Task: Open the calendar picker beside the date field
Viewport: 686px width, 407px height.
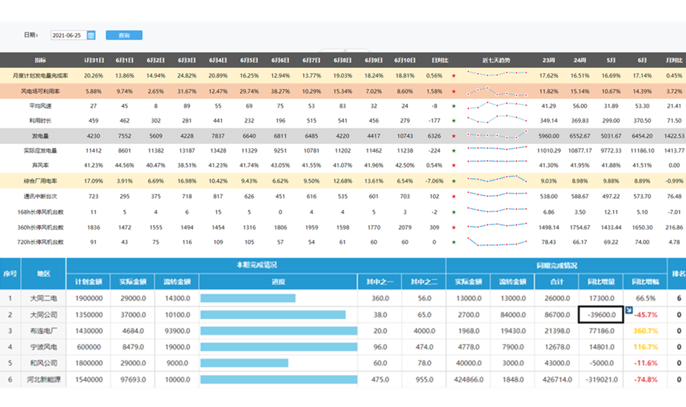Action: coord(91,35)
